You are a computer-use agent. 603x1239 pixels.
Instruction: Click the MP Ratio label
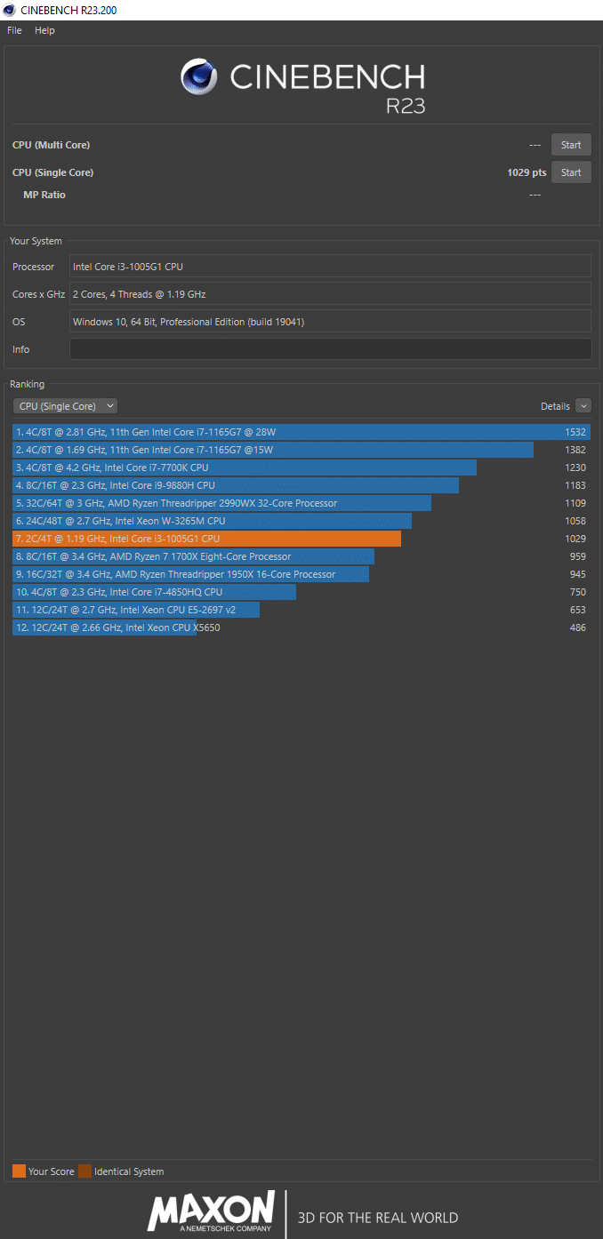(44, 195)
